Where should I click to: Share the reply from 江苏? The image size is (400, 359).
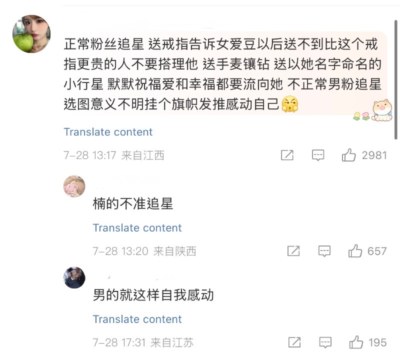(294, 342)
